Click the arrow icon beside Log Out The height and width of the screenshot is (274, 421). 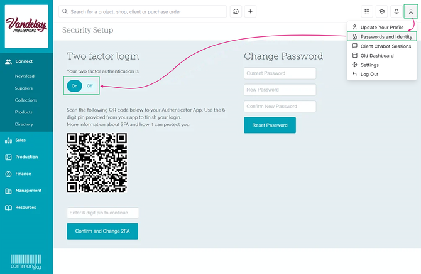coord(354,74)
